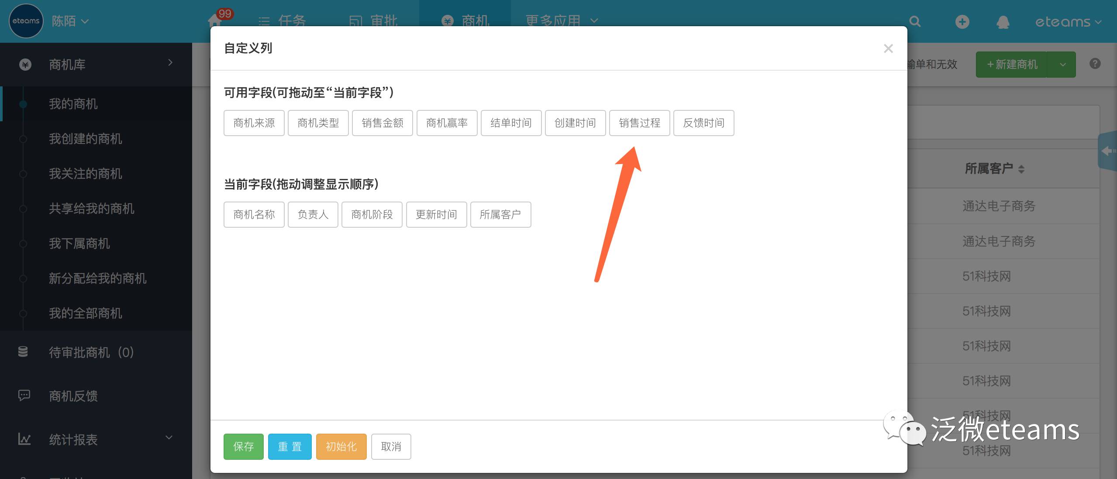Click the 取消 button in dialog
Screen dimensions: 1117x479
click(x=391, y=446)
